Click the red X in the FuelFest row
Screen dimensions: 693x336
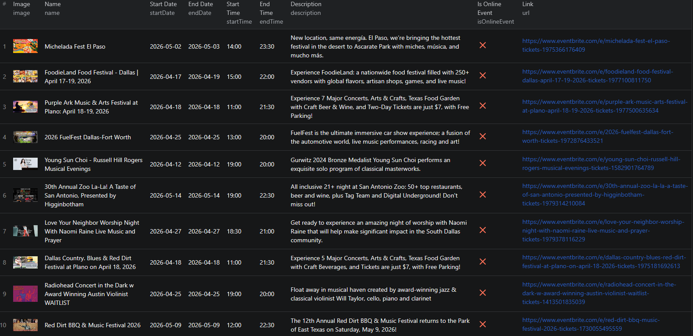(x=482, y=137)
